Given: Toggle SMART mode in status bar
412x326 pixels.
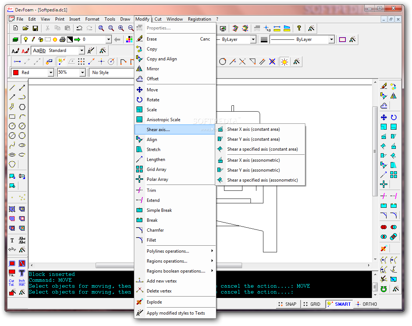Looking at the screenshot, I should point(339,304).
